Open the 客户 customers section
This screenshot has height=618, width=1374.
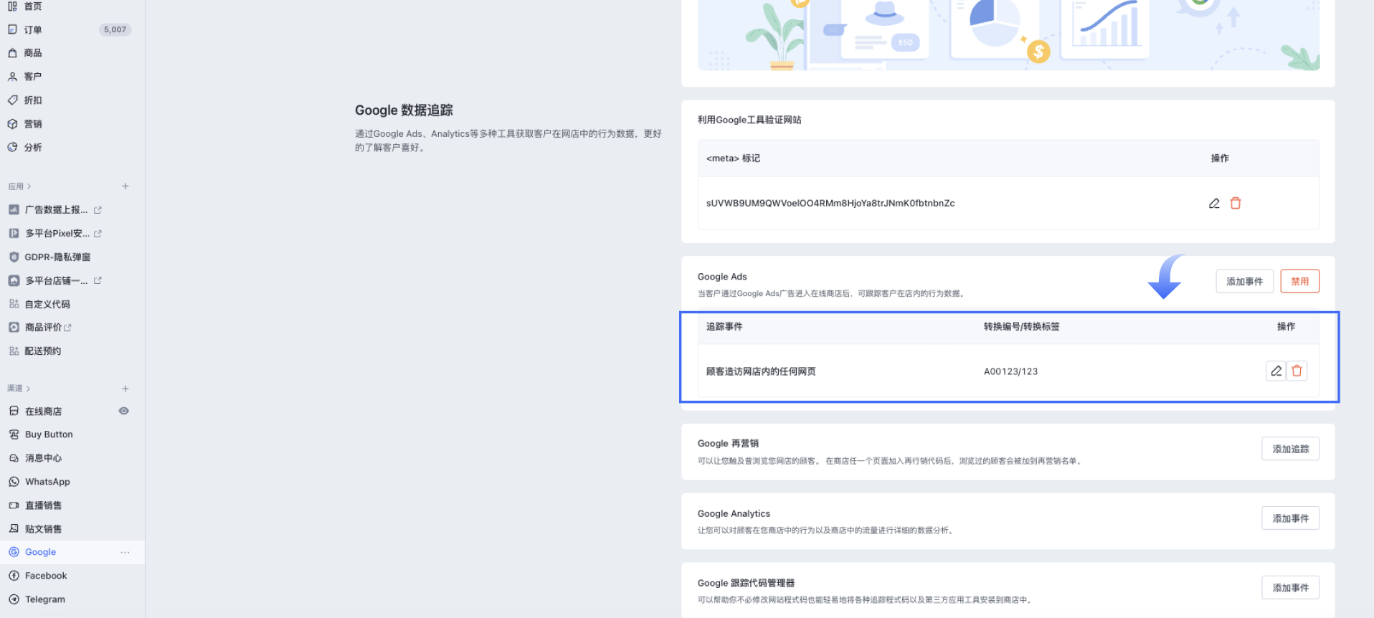click(33, 77)
